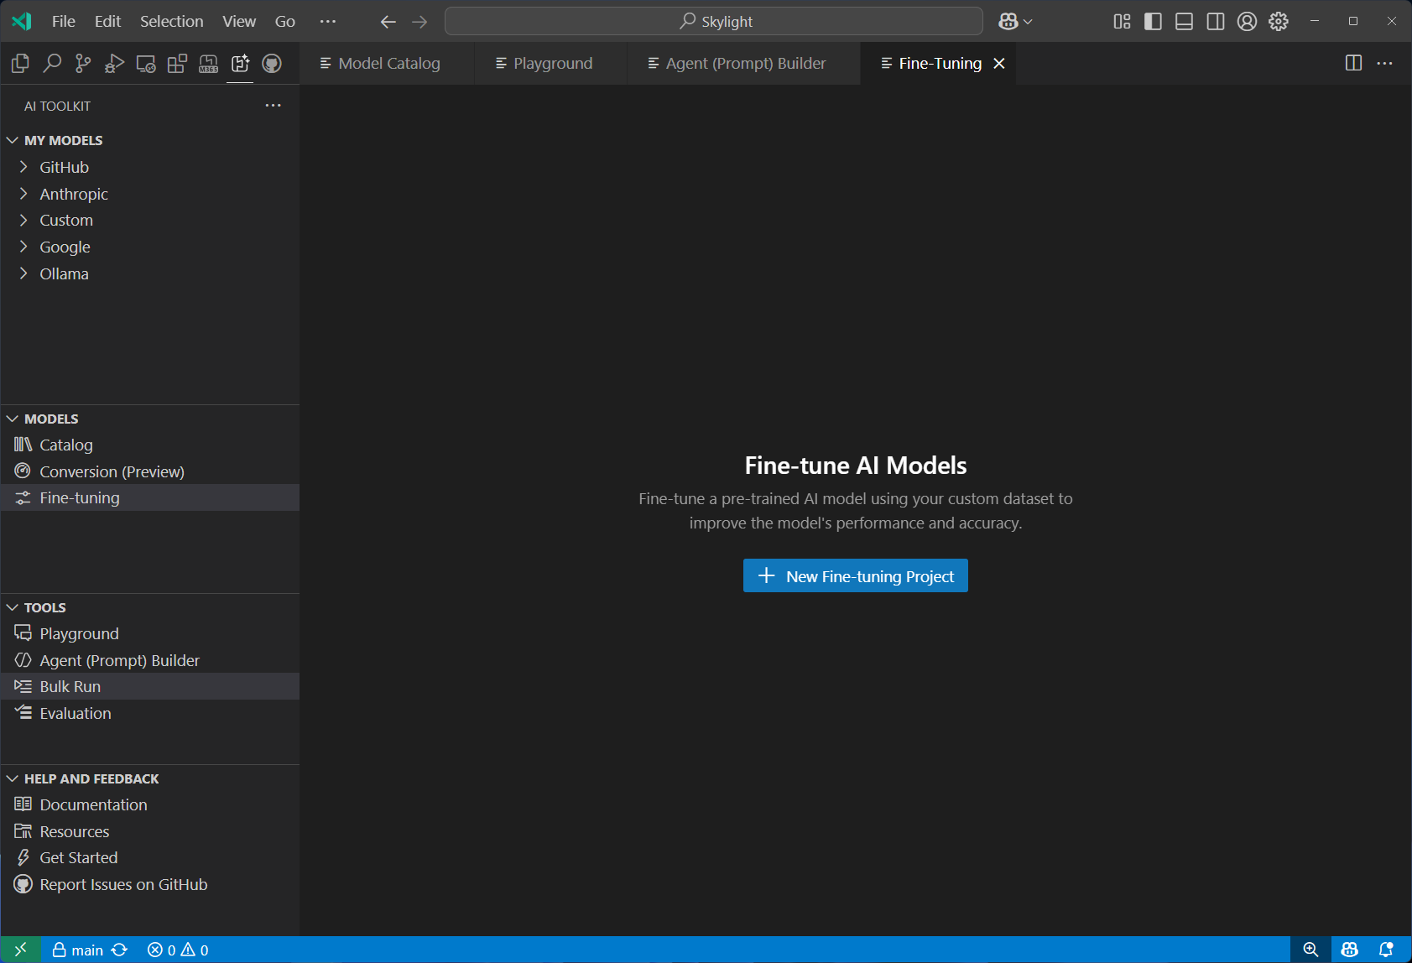This screenshot has height=963, width=1412.
Task: Open Report Issues on GitHub
Action: (150, 884)
